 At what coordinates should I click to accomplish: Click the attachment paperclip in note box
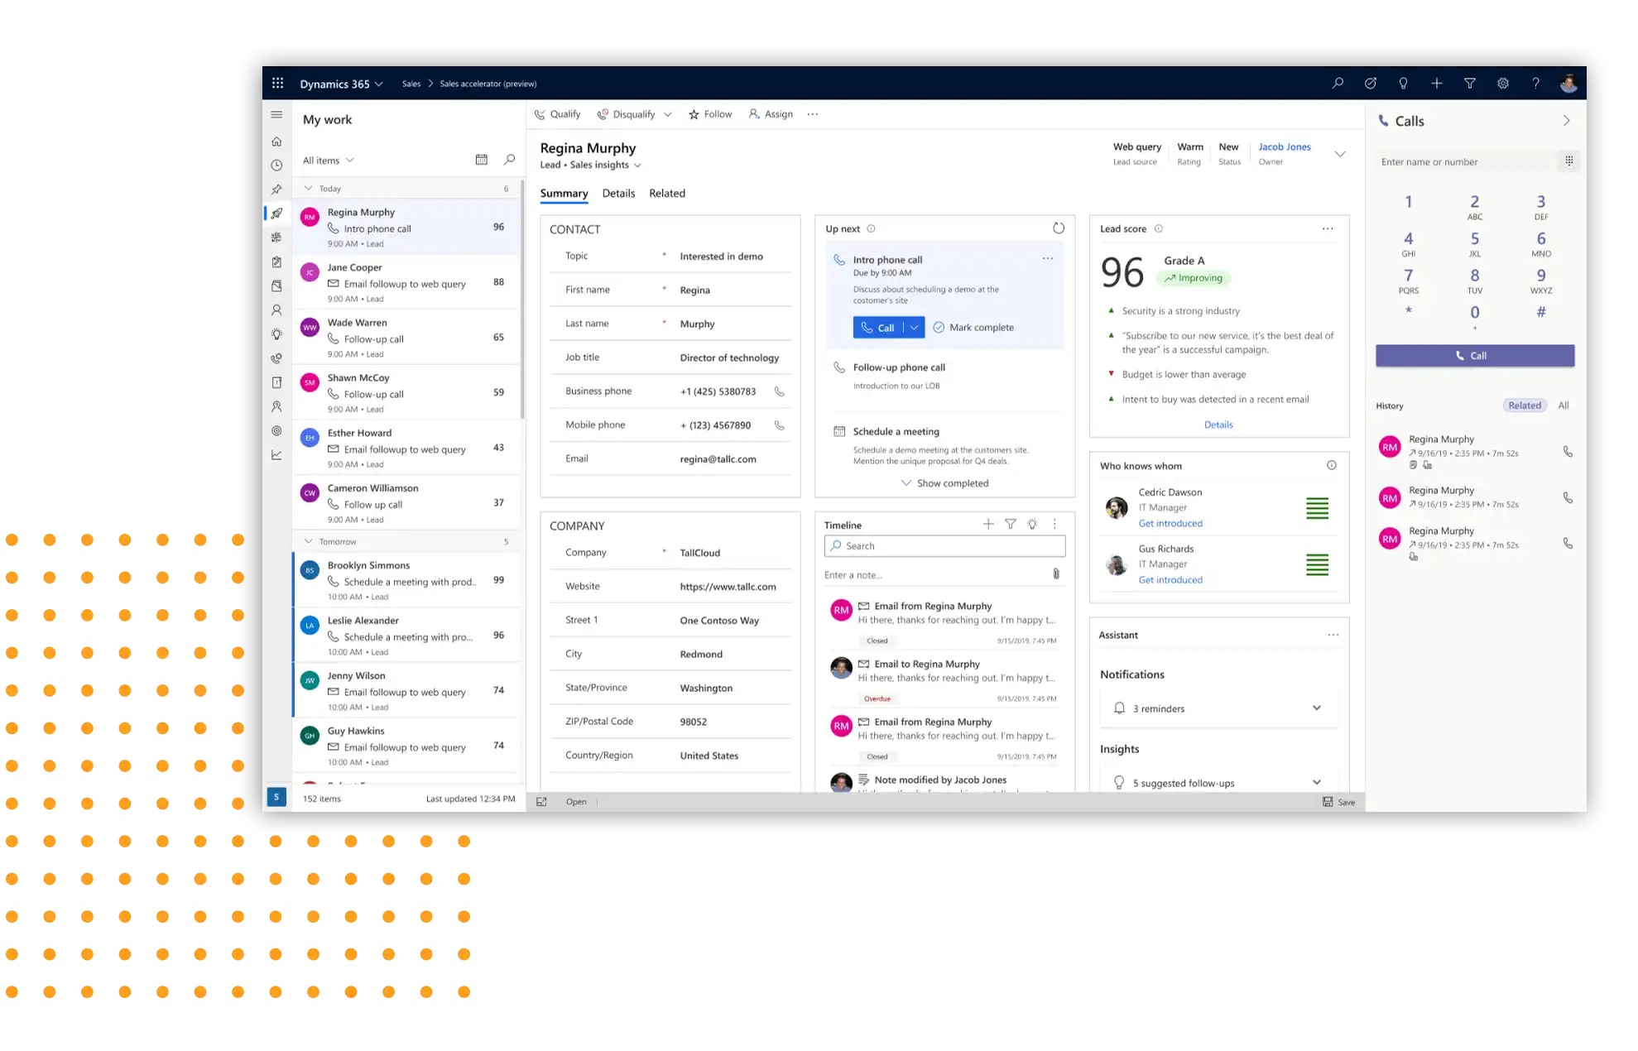pos(1055,574)
